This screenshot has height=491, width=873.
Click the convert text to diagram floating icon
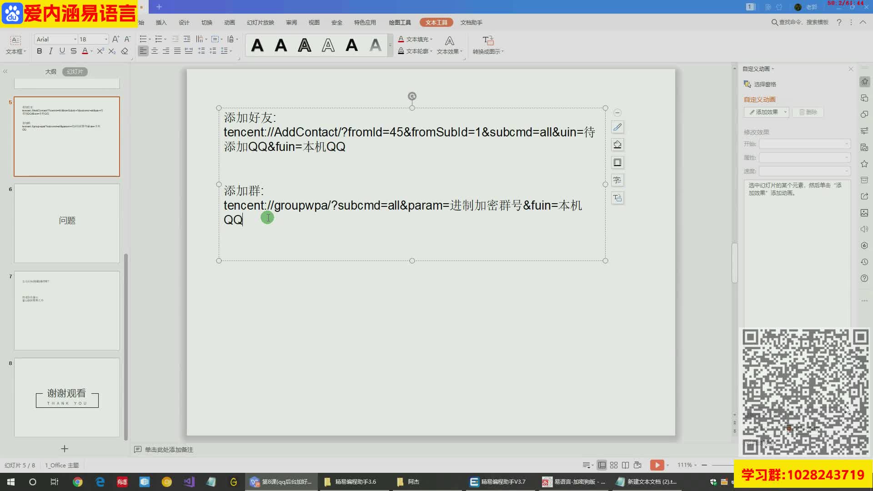(x=617, y=198)
